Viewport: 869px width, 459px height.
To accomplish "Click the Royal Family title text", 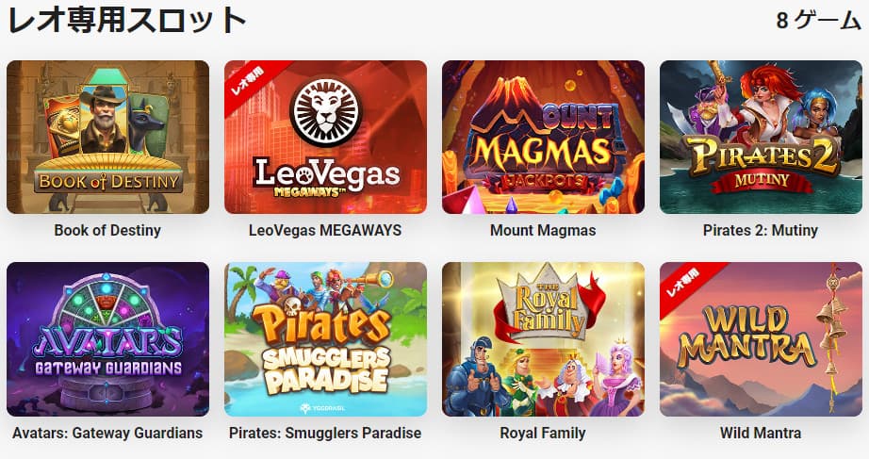I will [x=543, y=433].
